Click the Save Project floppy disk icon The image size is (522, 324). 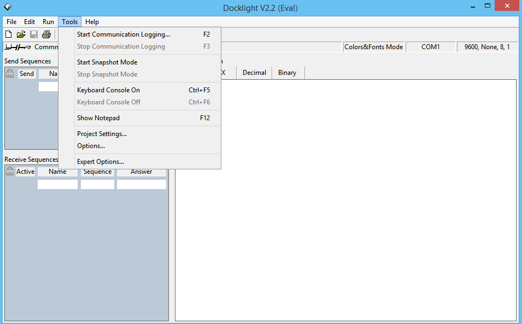point(34,34)
